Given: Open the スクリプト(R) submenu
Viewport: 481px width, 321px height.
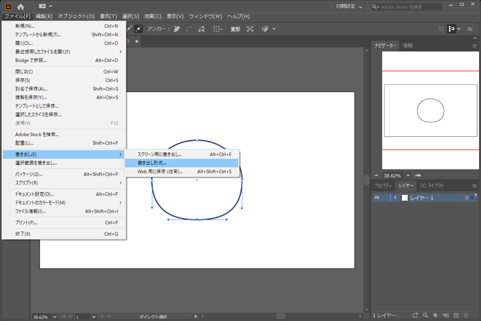Looking at the screenshot, I should tap(64, 183).
